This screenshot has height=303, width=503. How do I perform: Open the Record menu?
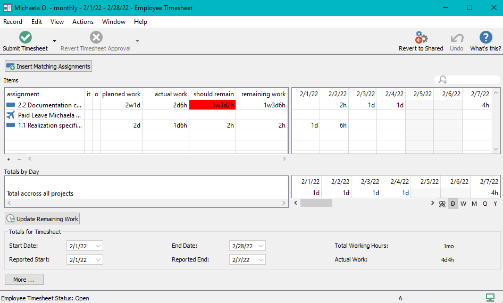pyautogui.click(x=13, y=22)
